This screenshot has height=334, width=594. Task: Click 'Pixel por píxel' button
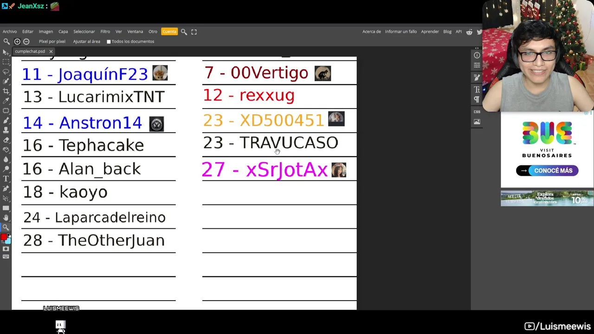pyautogui.click(x=52, y=41)
